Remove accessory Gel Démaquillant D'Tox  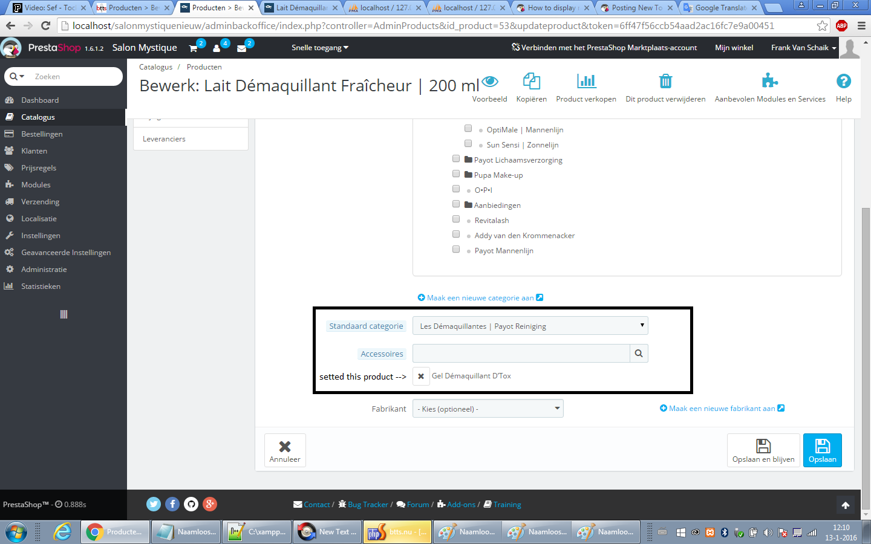(x=421, y=376)
